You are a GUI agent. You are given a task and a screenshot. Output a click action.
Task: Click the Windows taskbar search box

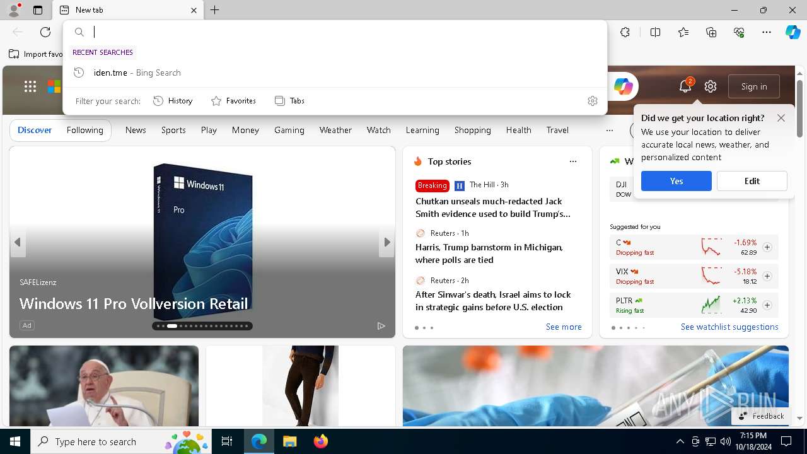(121, 441)
